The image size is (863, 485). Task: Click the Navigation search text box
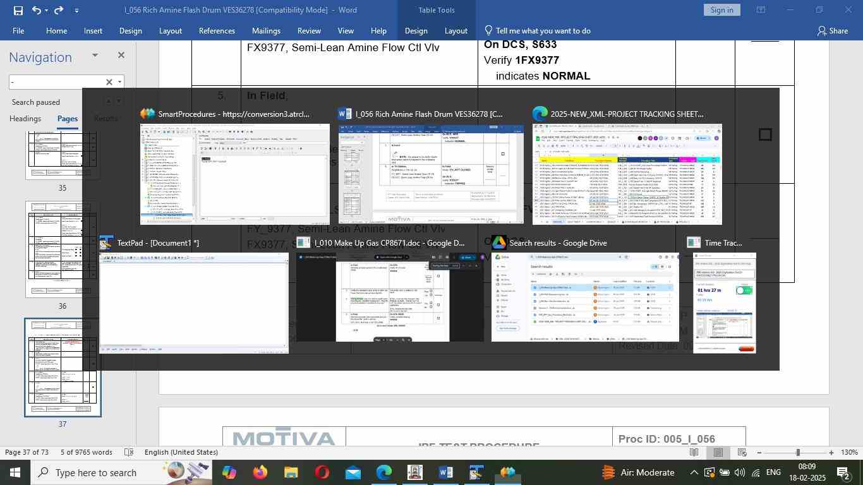tap(56, 82)
